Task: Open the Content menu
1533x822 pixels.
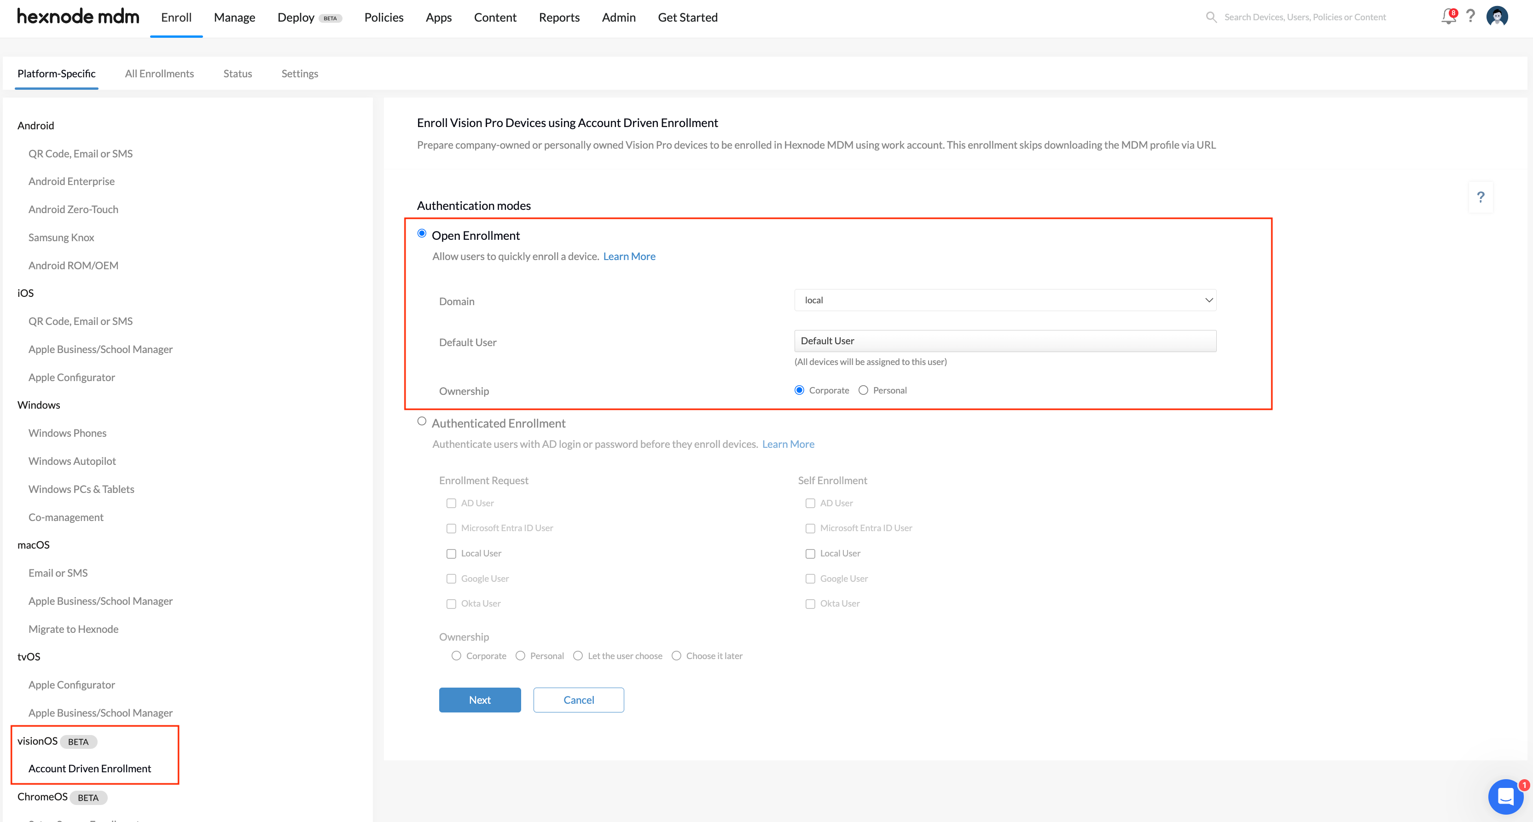Action: (495, 17)
